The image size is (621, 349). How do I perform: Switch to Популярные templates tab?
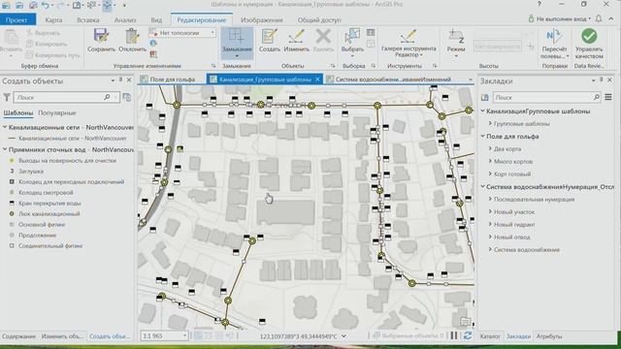(x=57, y=112)
